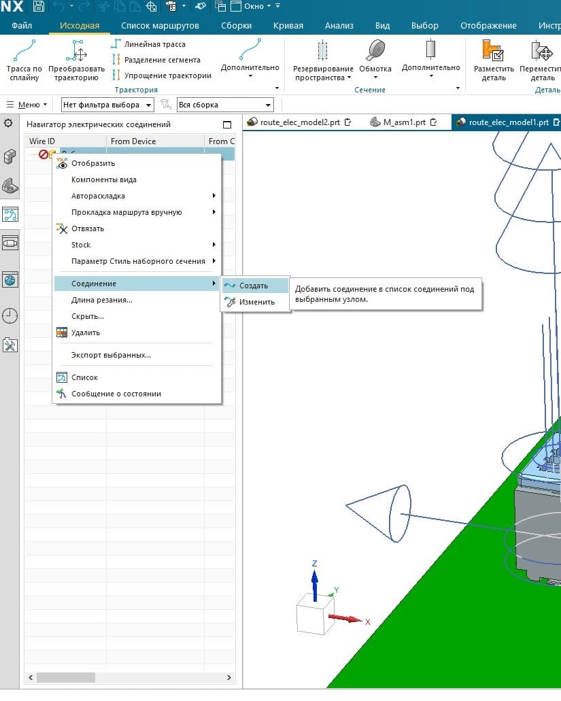
Task: Choose Удалить in the context menu
Action: pyautogui.click(x=137, y=332)
